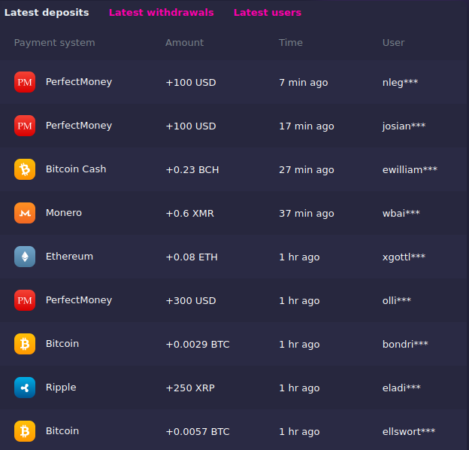Click the +0.23 BCH amount

[x=192, y=170]
